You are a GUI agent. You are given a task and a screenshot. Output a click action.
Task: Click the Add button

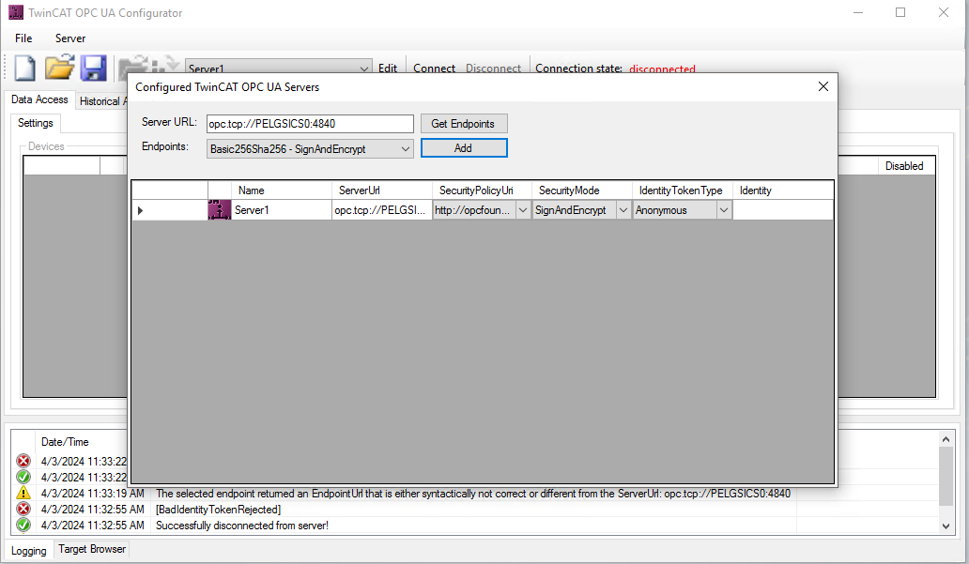click(464, 148)
